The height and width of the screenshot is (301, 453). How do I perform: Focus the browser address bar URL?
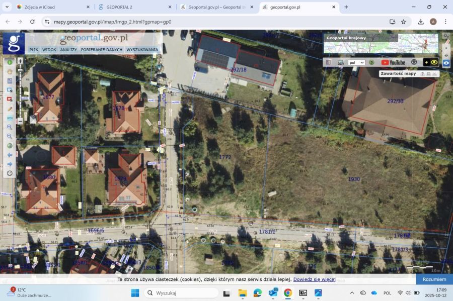[113, 22]
